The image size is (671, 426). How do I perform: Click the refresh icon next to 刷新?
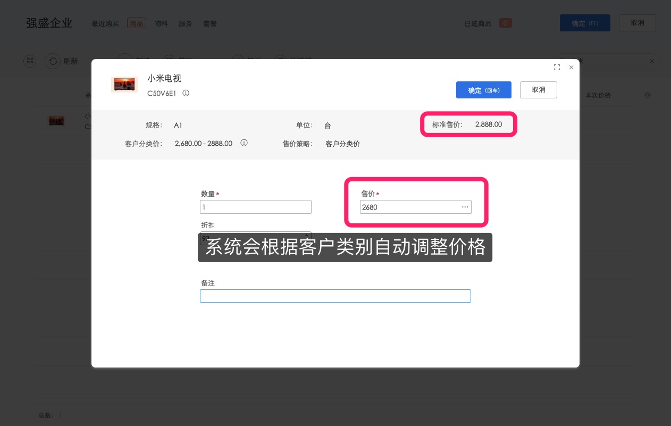(53, 61)
